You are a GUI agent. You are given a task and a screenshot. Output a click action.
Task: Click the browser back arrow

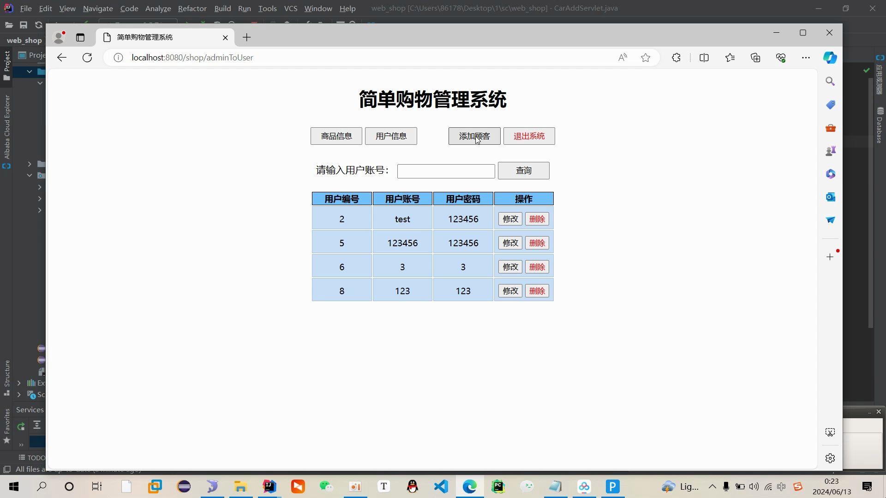pyautogui.click(x=62, y=58)
